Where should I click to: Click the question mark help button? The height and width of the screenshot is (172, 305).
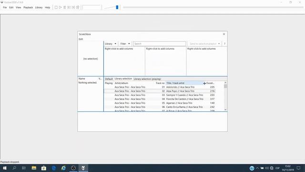[x=224, y=43]
